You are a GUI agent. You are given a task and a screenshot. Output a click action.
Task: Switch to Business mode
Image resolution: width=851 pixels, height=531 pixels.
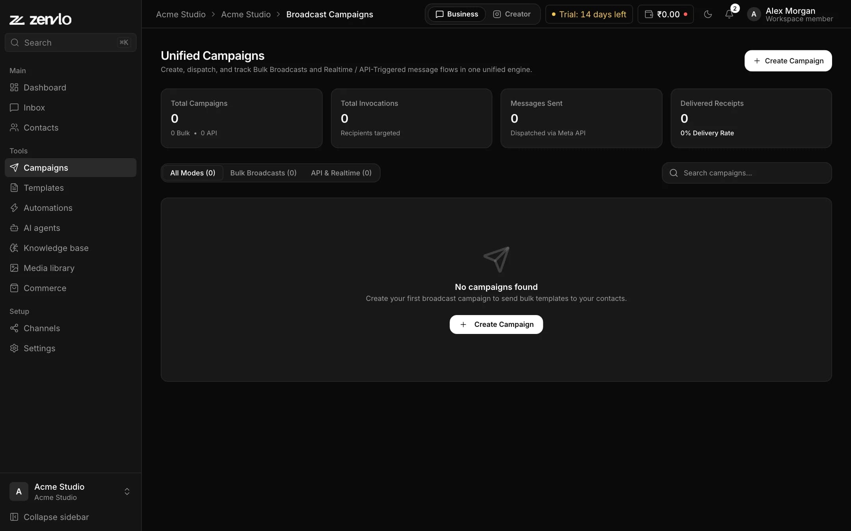[457, 14]
